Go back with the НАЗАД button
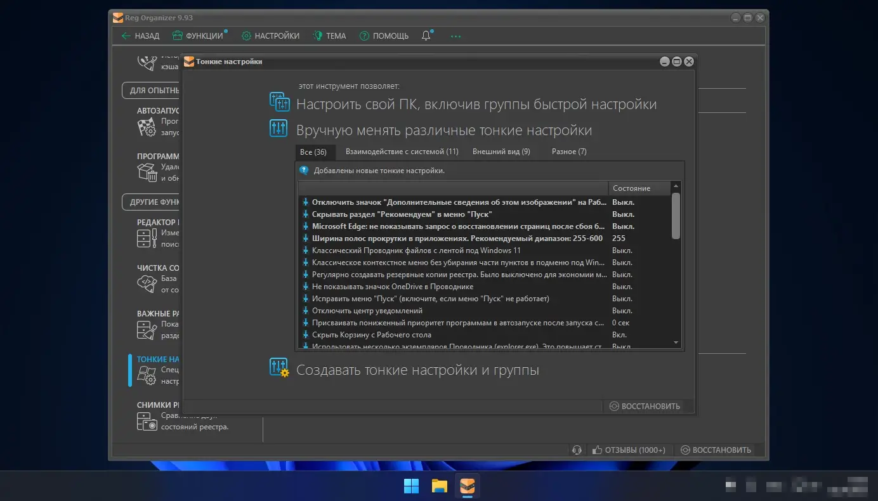Image resolution: width=878 pixels, height=501 pixels. [x=140, y=36]
